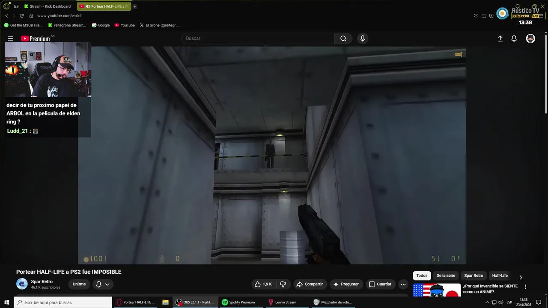Image resolution: width=548 pixels, height=308 pixels.
Task: Show more filter chips with right chevron
Action: (521, 277)
